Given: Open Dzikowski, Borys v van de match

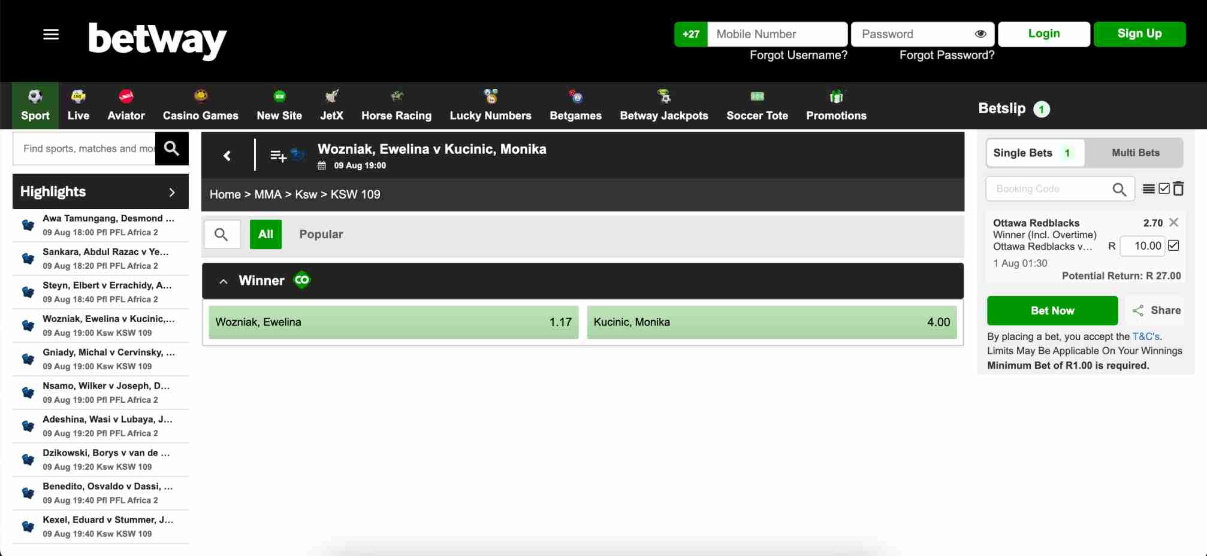Looking at the screenshot, I should (x=101, y=460).
